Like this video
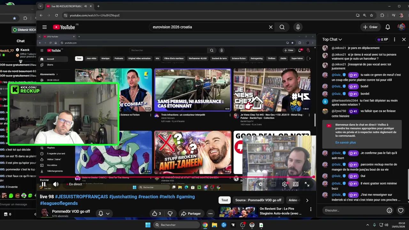 click(x=157, y=213)
